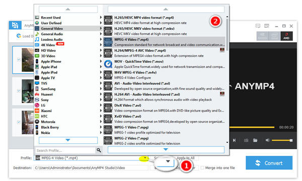Click the next frame playback button
The image size is (302, 181).
(234, 140)
